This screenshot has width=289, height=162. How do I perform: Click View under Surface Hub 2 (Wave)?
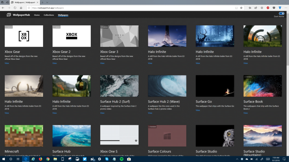point(150,113)
